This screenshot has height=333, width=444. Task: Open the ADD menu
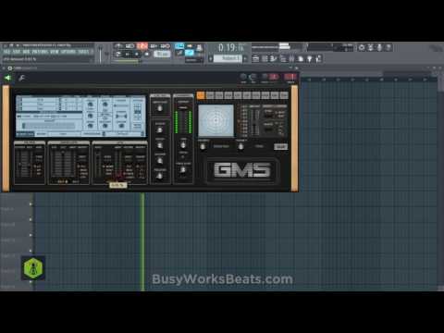[x=26, y=52]
